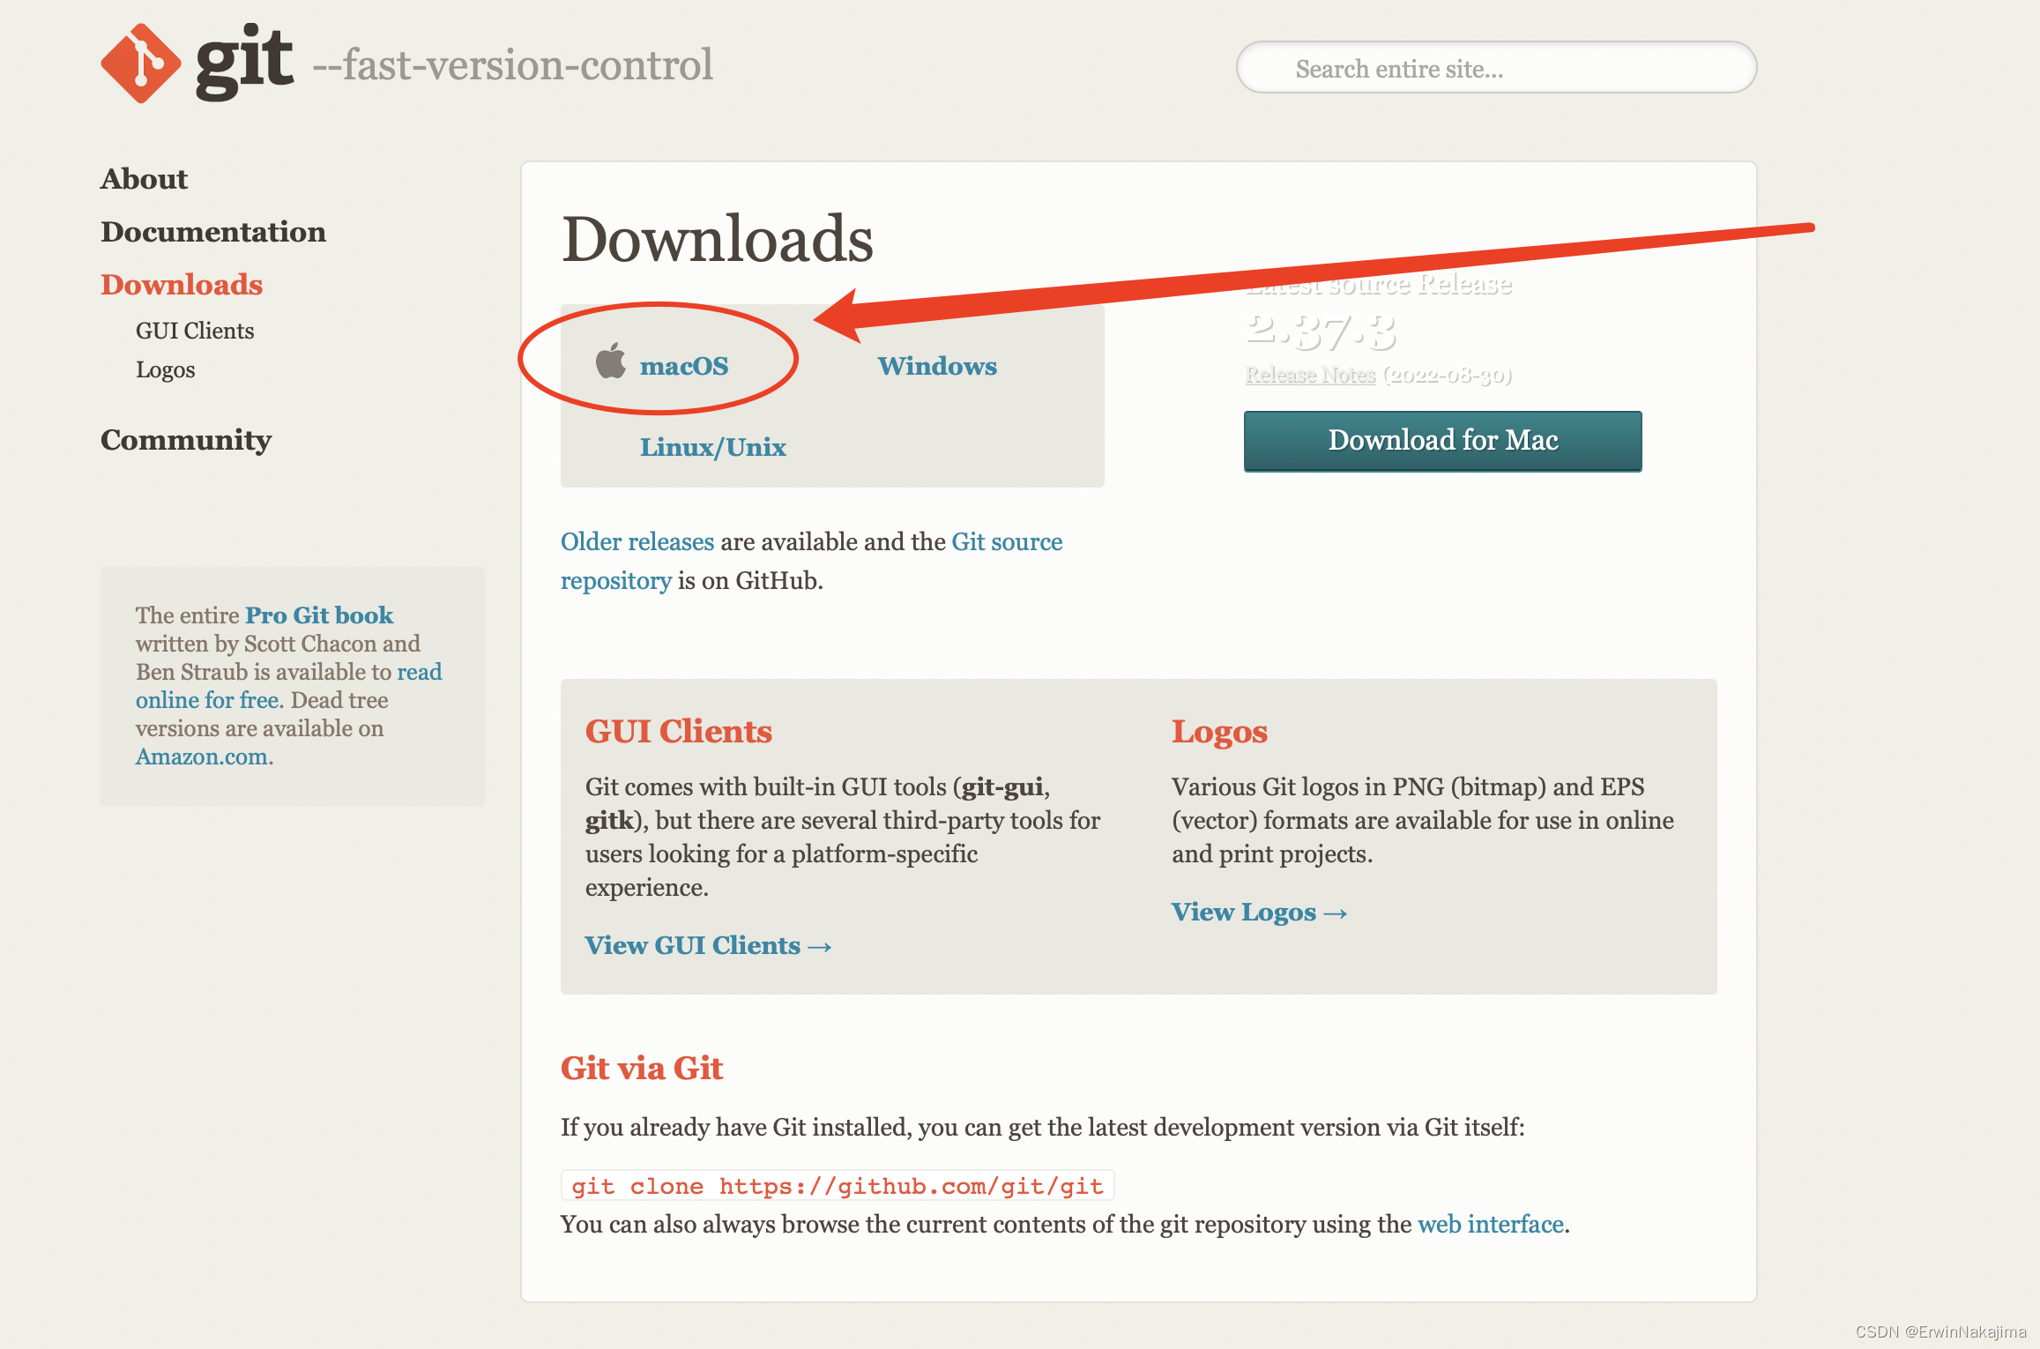
Task: Focus the Search entire site field
Action: point(1496,68)
